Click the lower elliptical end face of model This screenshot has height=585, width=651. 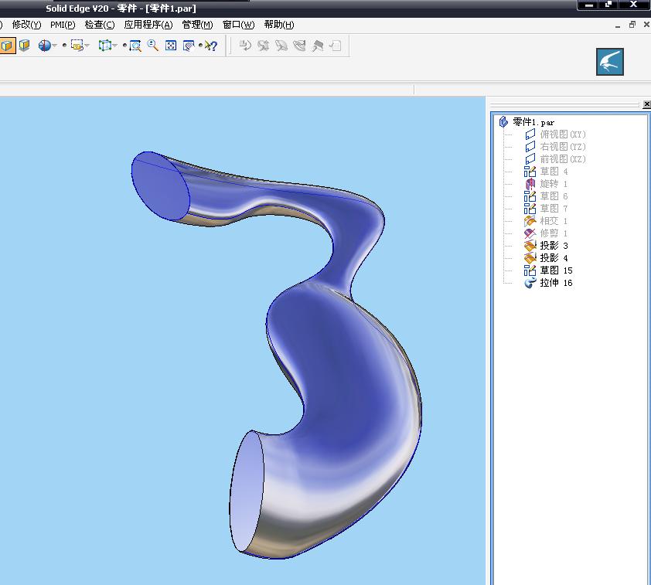pos(247,492)
